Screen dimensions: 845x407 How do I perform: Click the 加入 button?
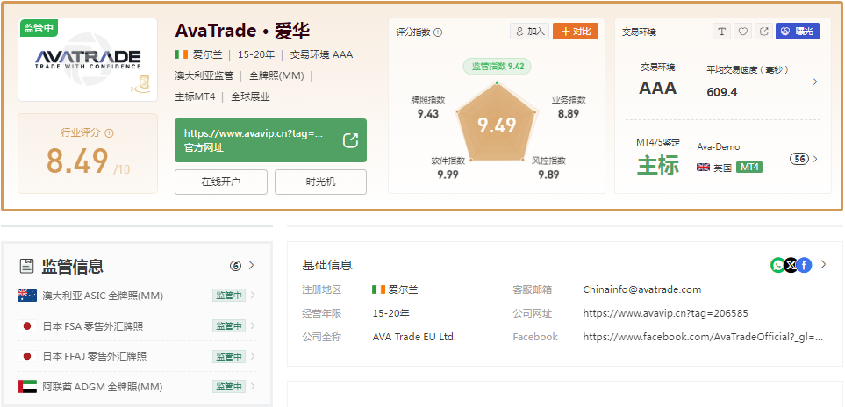[530, 32]
